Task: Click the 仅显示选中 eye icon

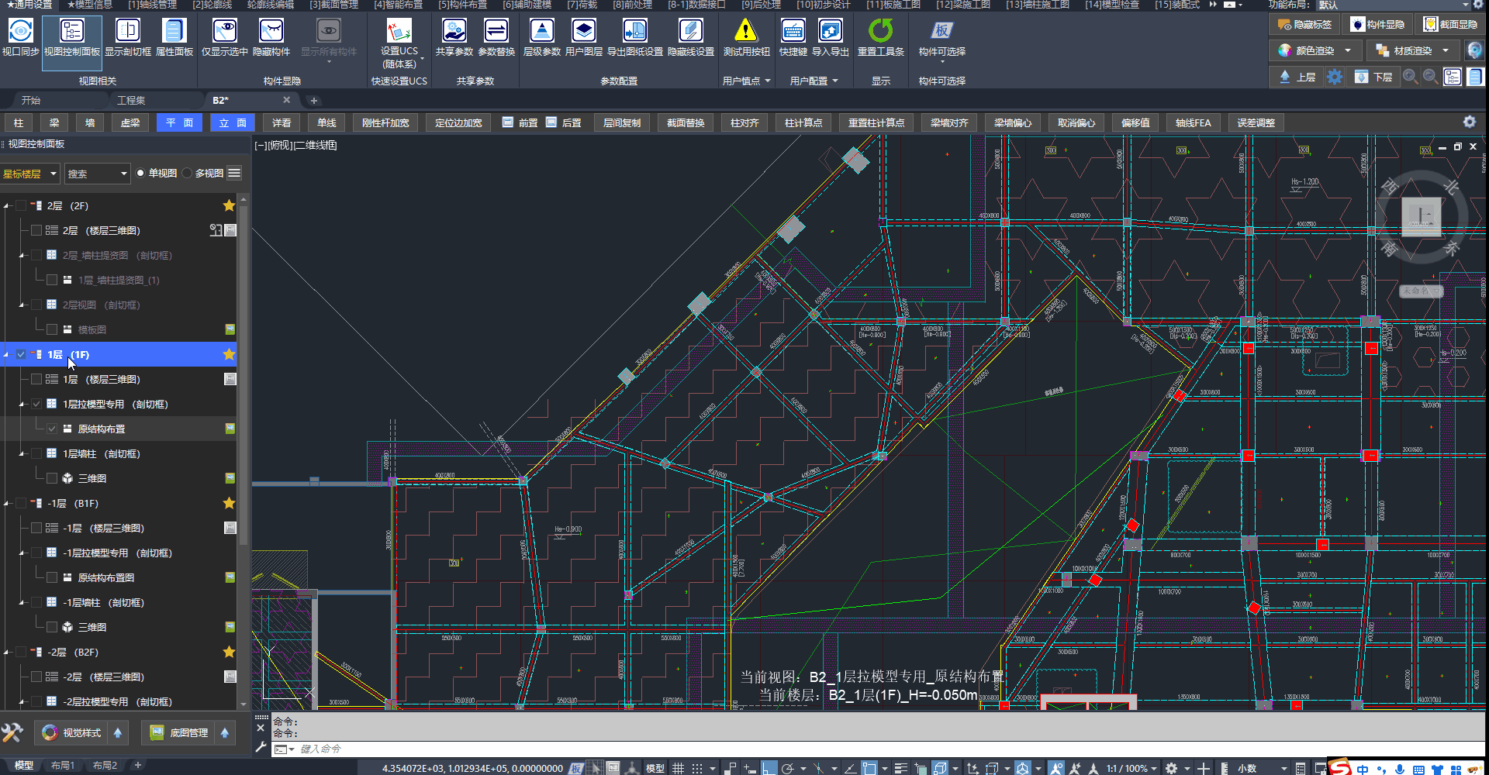Action: 225,31
